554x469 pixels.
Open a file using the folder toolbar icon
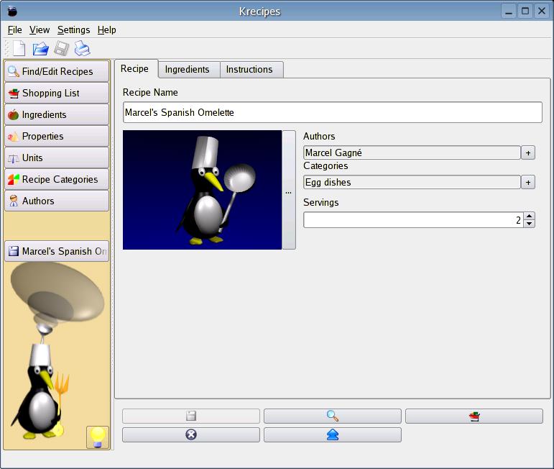(x=40, y=49)
